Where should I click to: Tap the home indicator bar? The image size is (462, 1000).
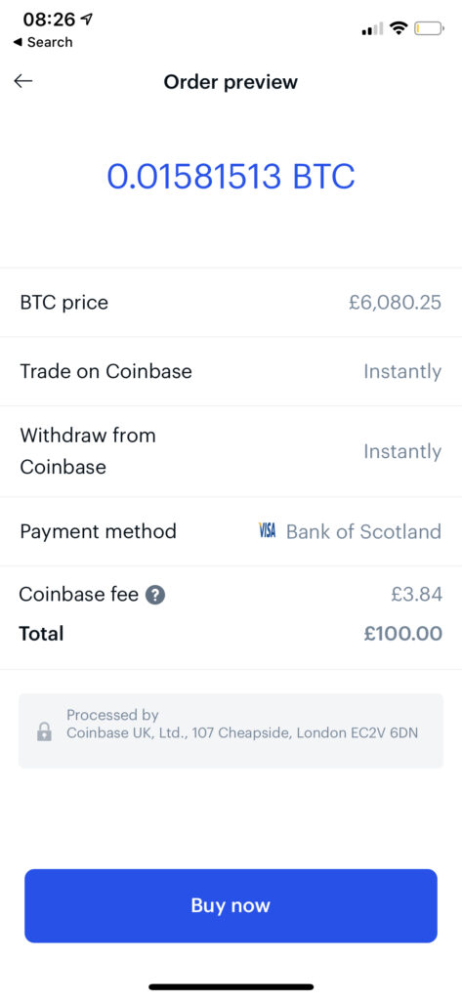click(231, 986)
